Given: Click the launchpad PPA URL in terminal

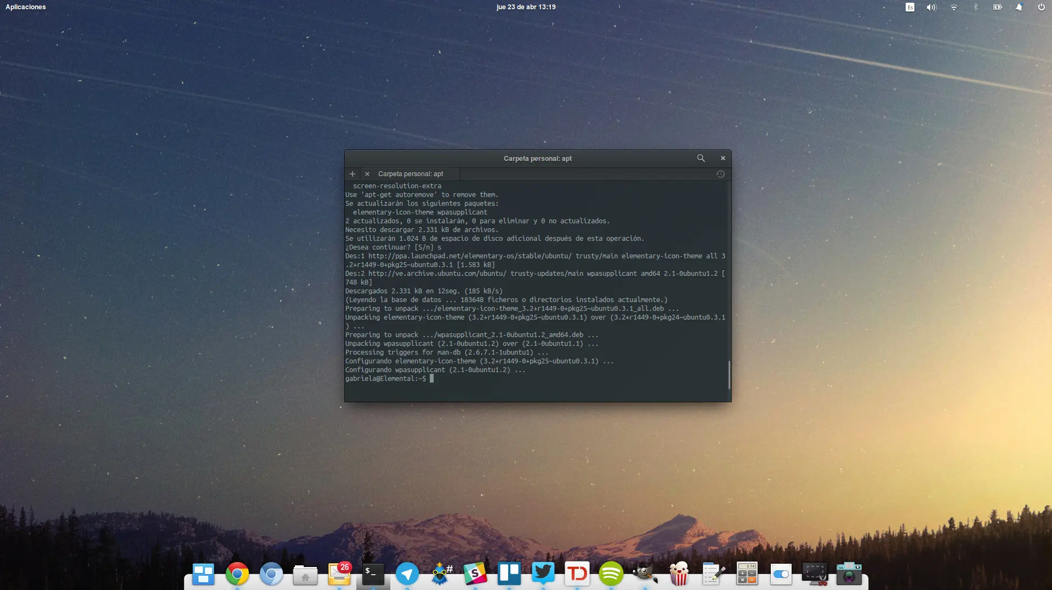Looking at the screenshot, I should click(470, 256).
